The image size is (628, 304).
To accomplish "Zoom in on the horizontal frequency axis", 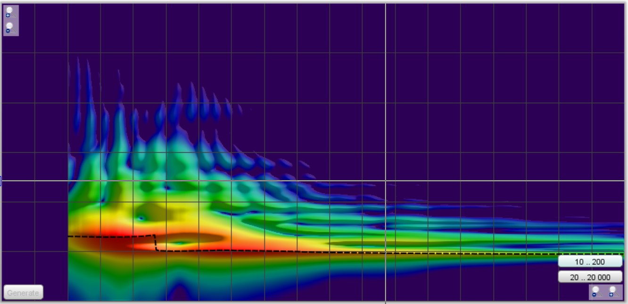I will click(x=613, y=292).
